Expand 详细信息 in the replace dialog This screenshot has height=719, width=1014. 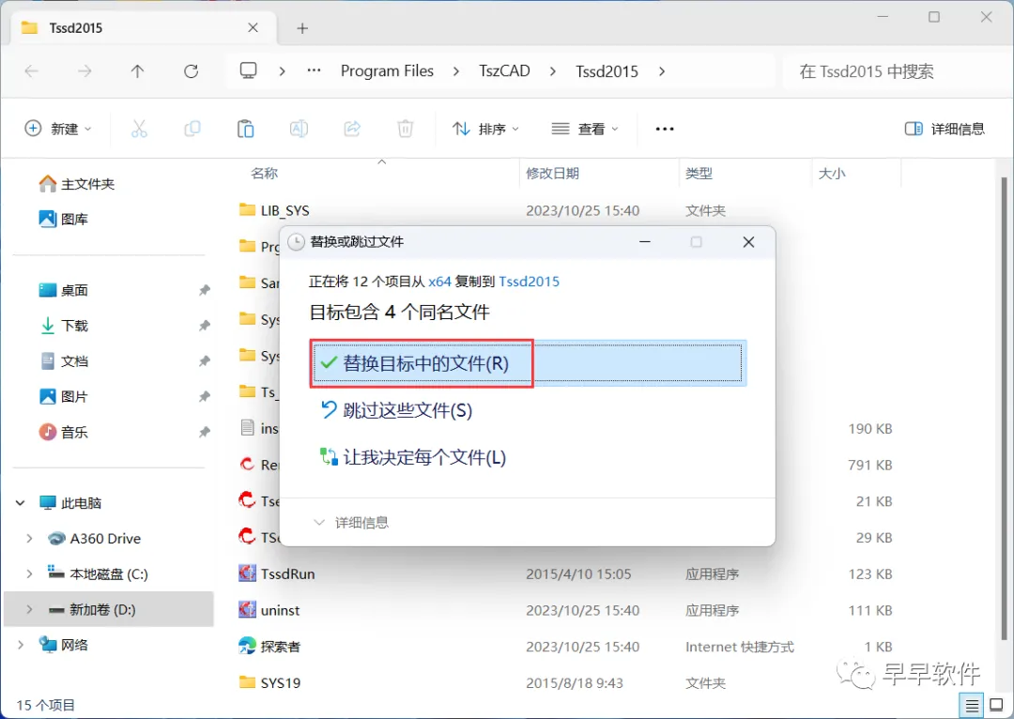tap(350, 523)
